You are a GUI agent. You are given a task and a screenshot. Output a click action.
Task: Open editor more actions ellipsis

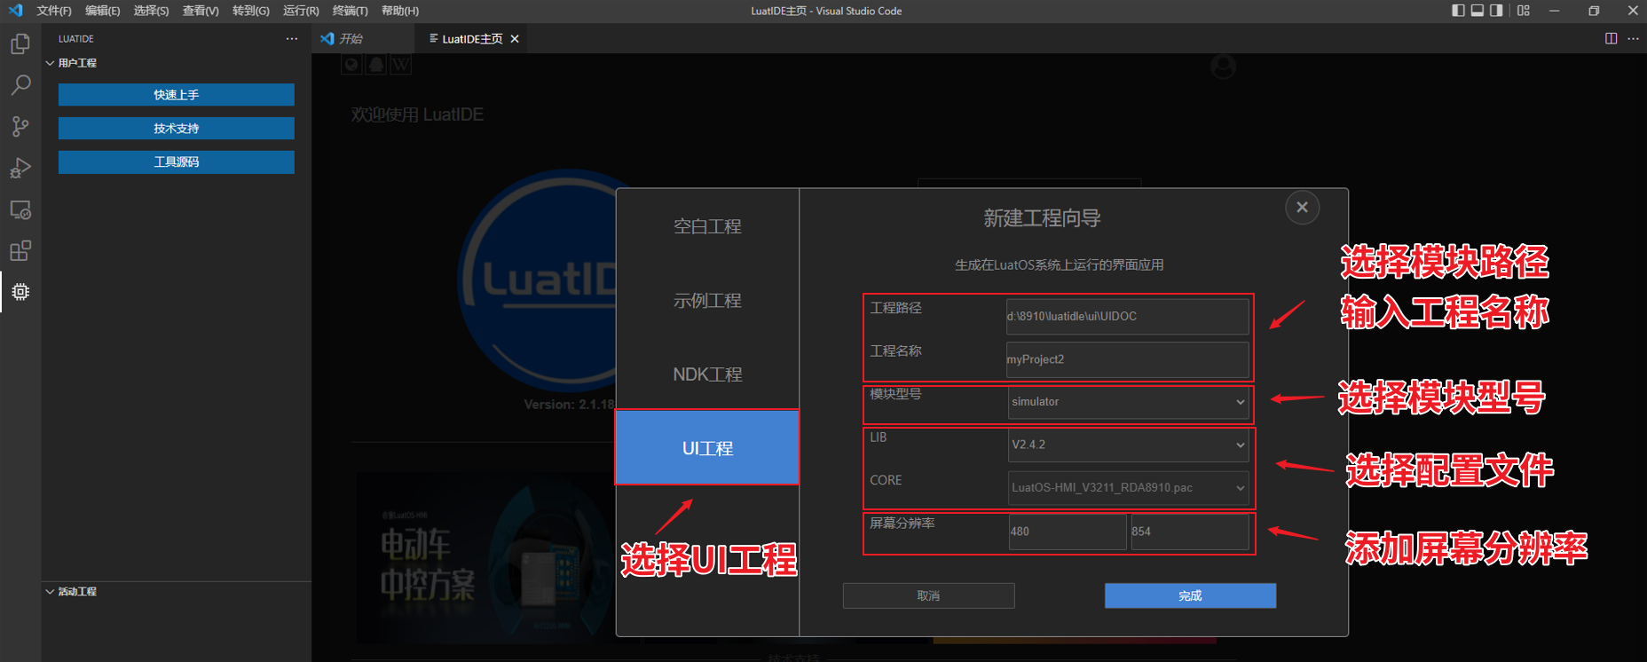[1633, 38]
